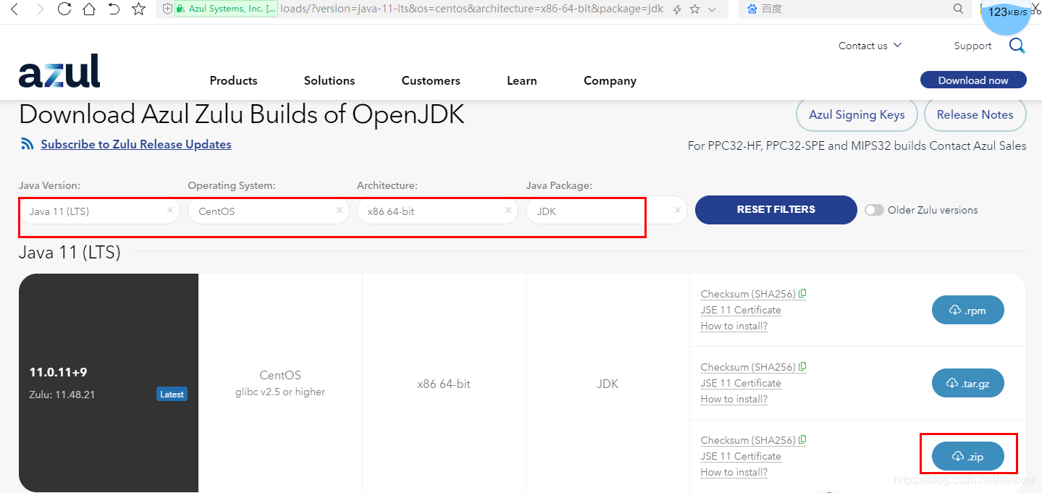Open How to install? in .zip row
Viewport: 1042px width, 493px height.
734,472
